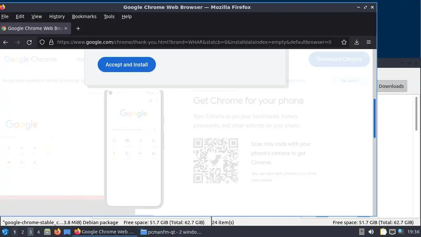Switch to virtual desktop 3
Screen dimensions: 421x237
coord(30,232)
